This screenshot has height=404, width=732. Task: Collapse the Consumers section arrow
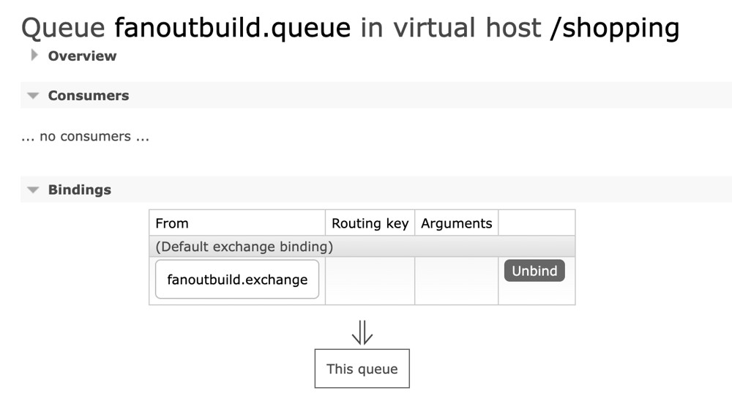tap(33, 96)
